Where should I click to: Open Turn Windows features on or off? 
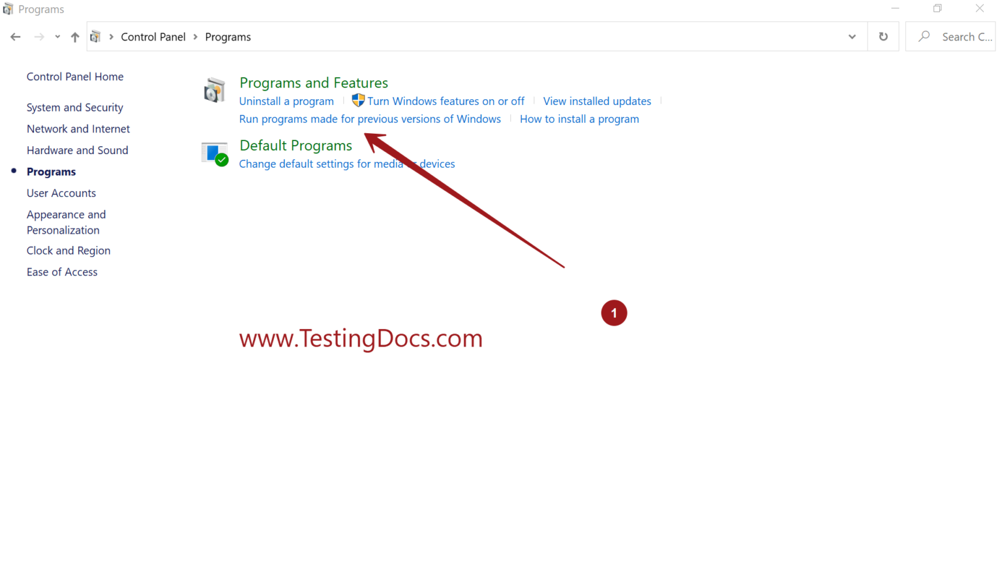point(446,101)
